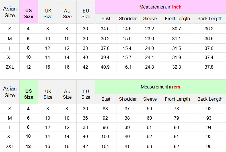Select the 40.9 bust value for size 2XL
Screen dimensions: 226x152
[x=105, y=67]
